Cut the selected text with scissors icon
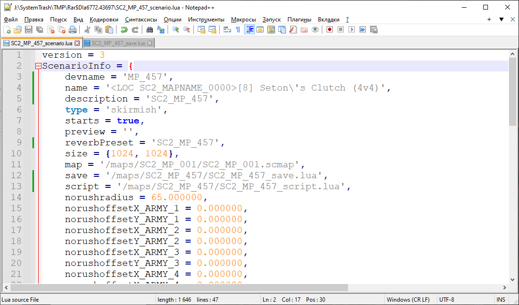 (87, 30)
